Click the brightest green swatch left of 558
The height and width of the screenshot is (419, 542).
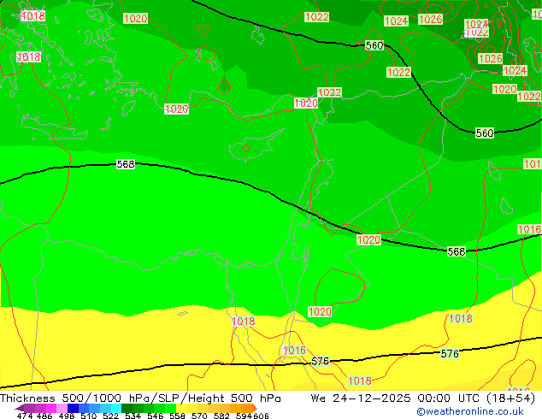[x=170, y=408]
